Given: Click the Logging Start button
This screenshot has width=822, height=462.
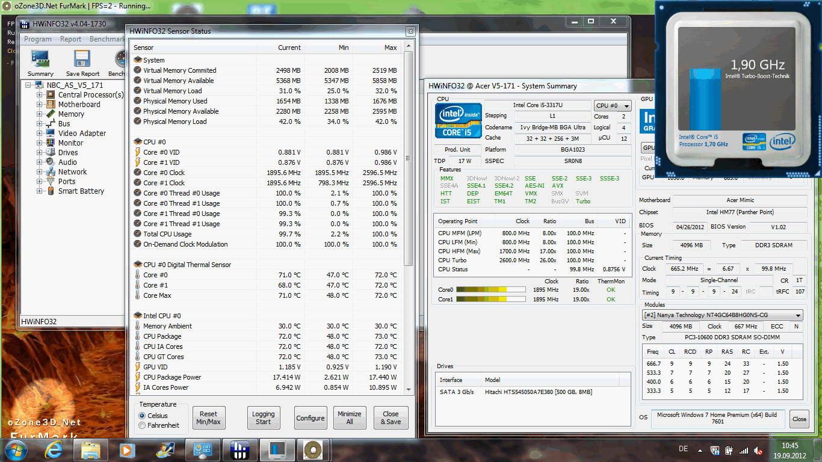Looking at the screenshot, I should pos(263,418).
